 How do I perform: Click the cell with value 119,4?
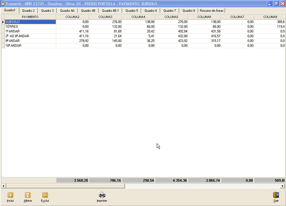(270, 27)
